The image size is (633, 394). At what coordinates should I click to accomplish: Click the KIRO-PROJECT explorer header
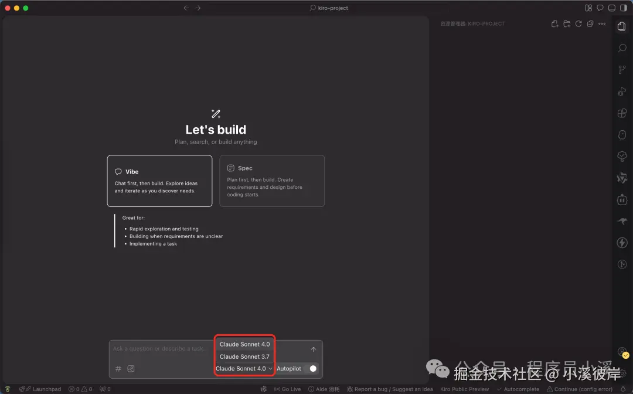coord(472,24)
